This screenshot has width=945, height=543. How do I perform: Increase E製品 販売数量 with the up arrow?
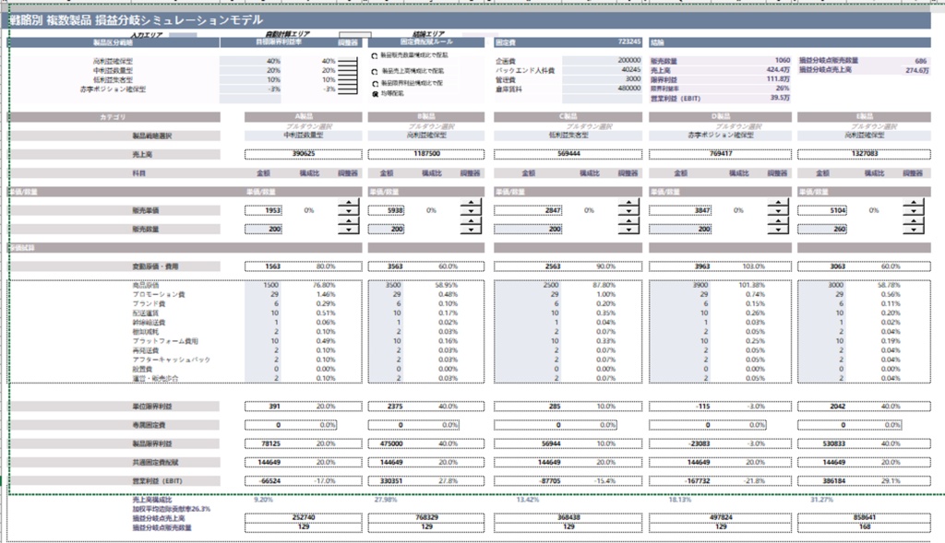914,223
